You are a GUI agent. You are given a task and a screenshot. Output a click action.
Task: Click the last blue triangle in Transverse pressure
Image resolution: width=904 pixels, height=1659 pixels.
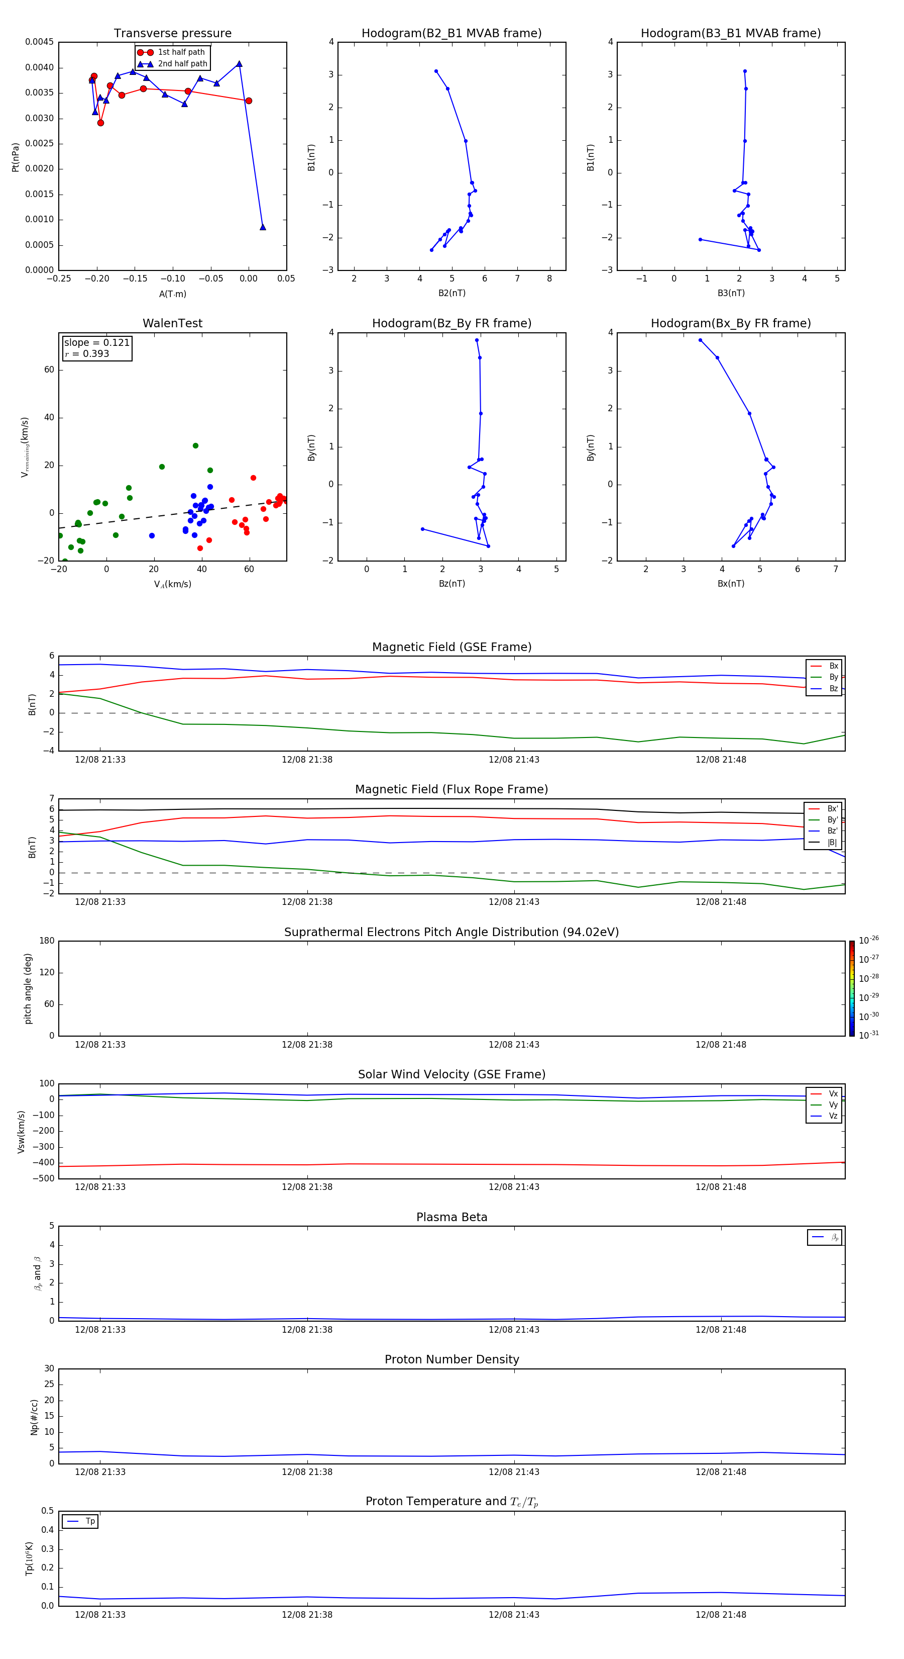pos(263,227)
